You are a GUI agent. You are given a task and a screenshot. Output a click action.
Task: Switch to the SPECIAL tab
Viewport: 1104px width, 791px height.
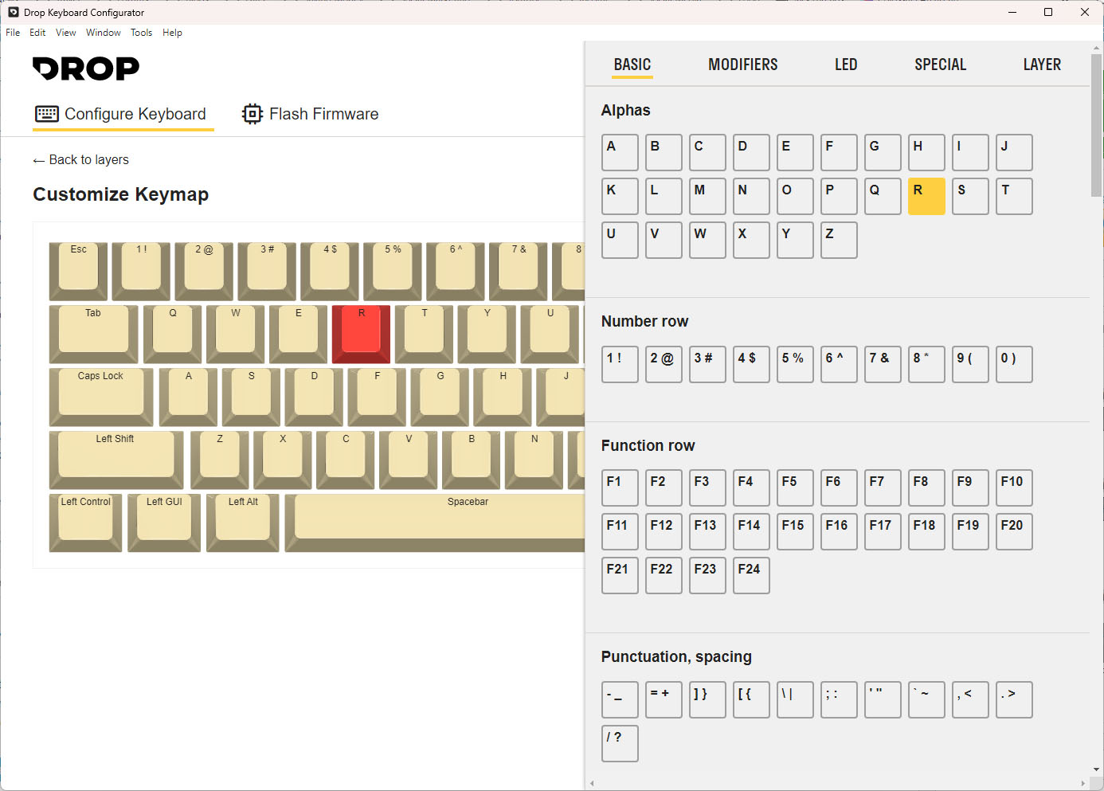[940, 65]
